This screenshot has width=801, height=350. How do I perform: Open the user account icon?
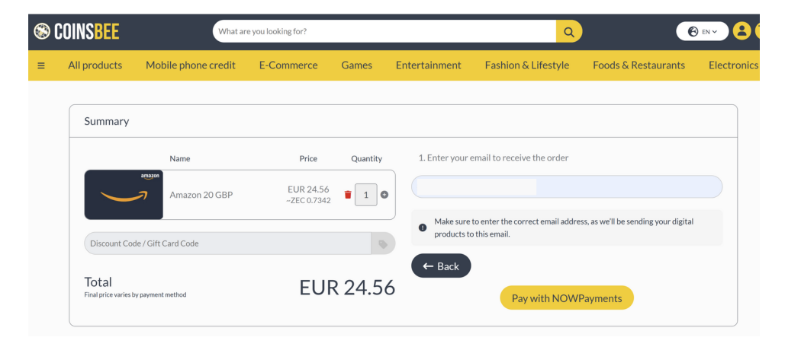(741, 31)
